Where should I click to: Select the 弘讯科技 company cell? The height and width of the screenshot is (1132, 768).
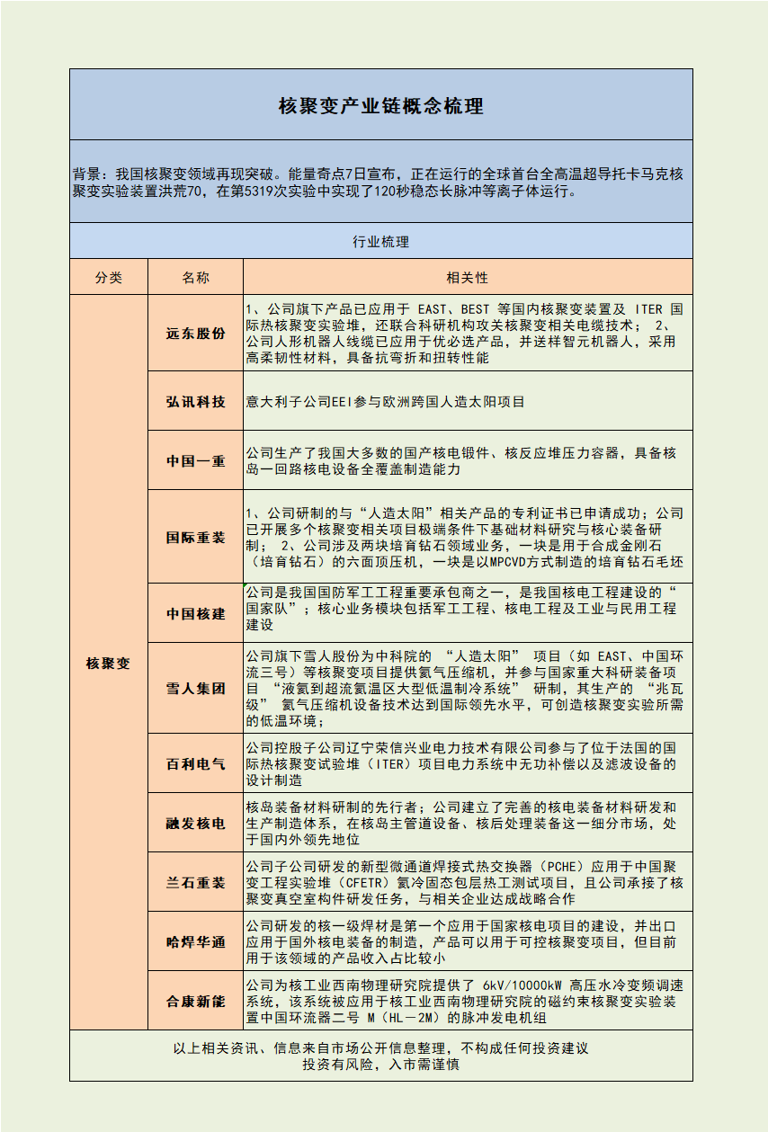tap(195, 402)
